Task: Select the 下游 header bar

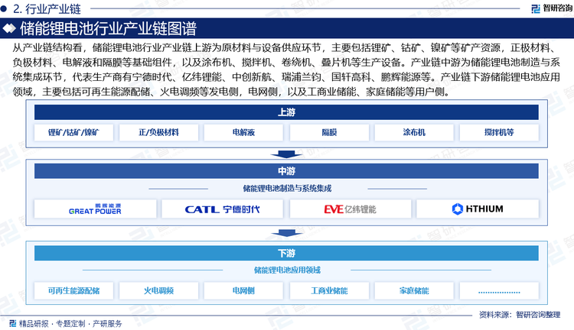Action: click(286, 254)
